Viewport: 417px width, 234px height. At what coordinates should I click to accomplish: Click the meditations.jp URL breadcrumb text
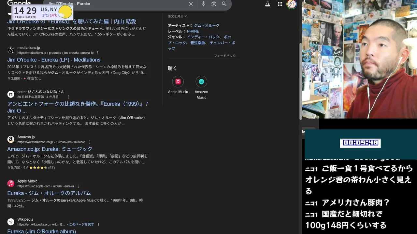pyautogui.click(x=55, y=53)
